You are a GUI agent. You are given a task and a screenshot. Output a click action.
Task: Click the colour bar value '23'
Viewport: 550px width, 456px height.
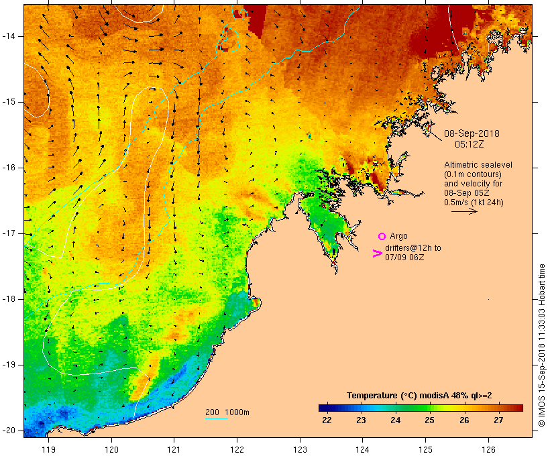click(x=361, y=420)
